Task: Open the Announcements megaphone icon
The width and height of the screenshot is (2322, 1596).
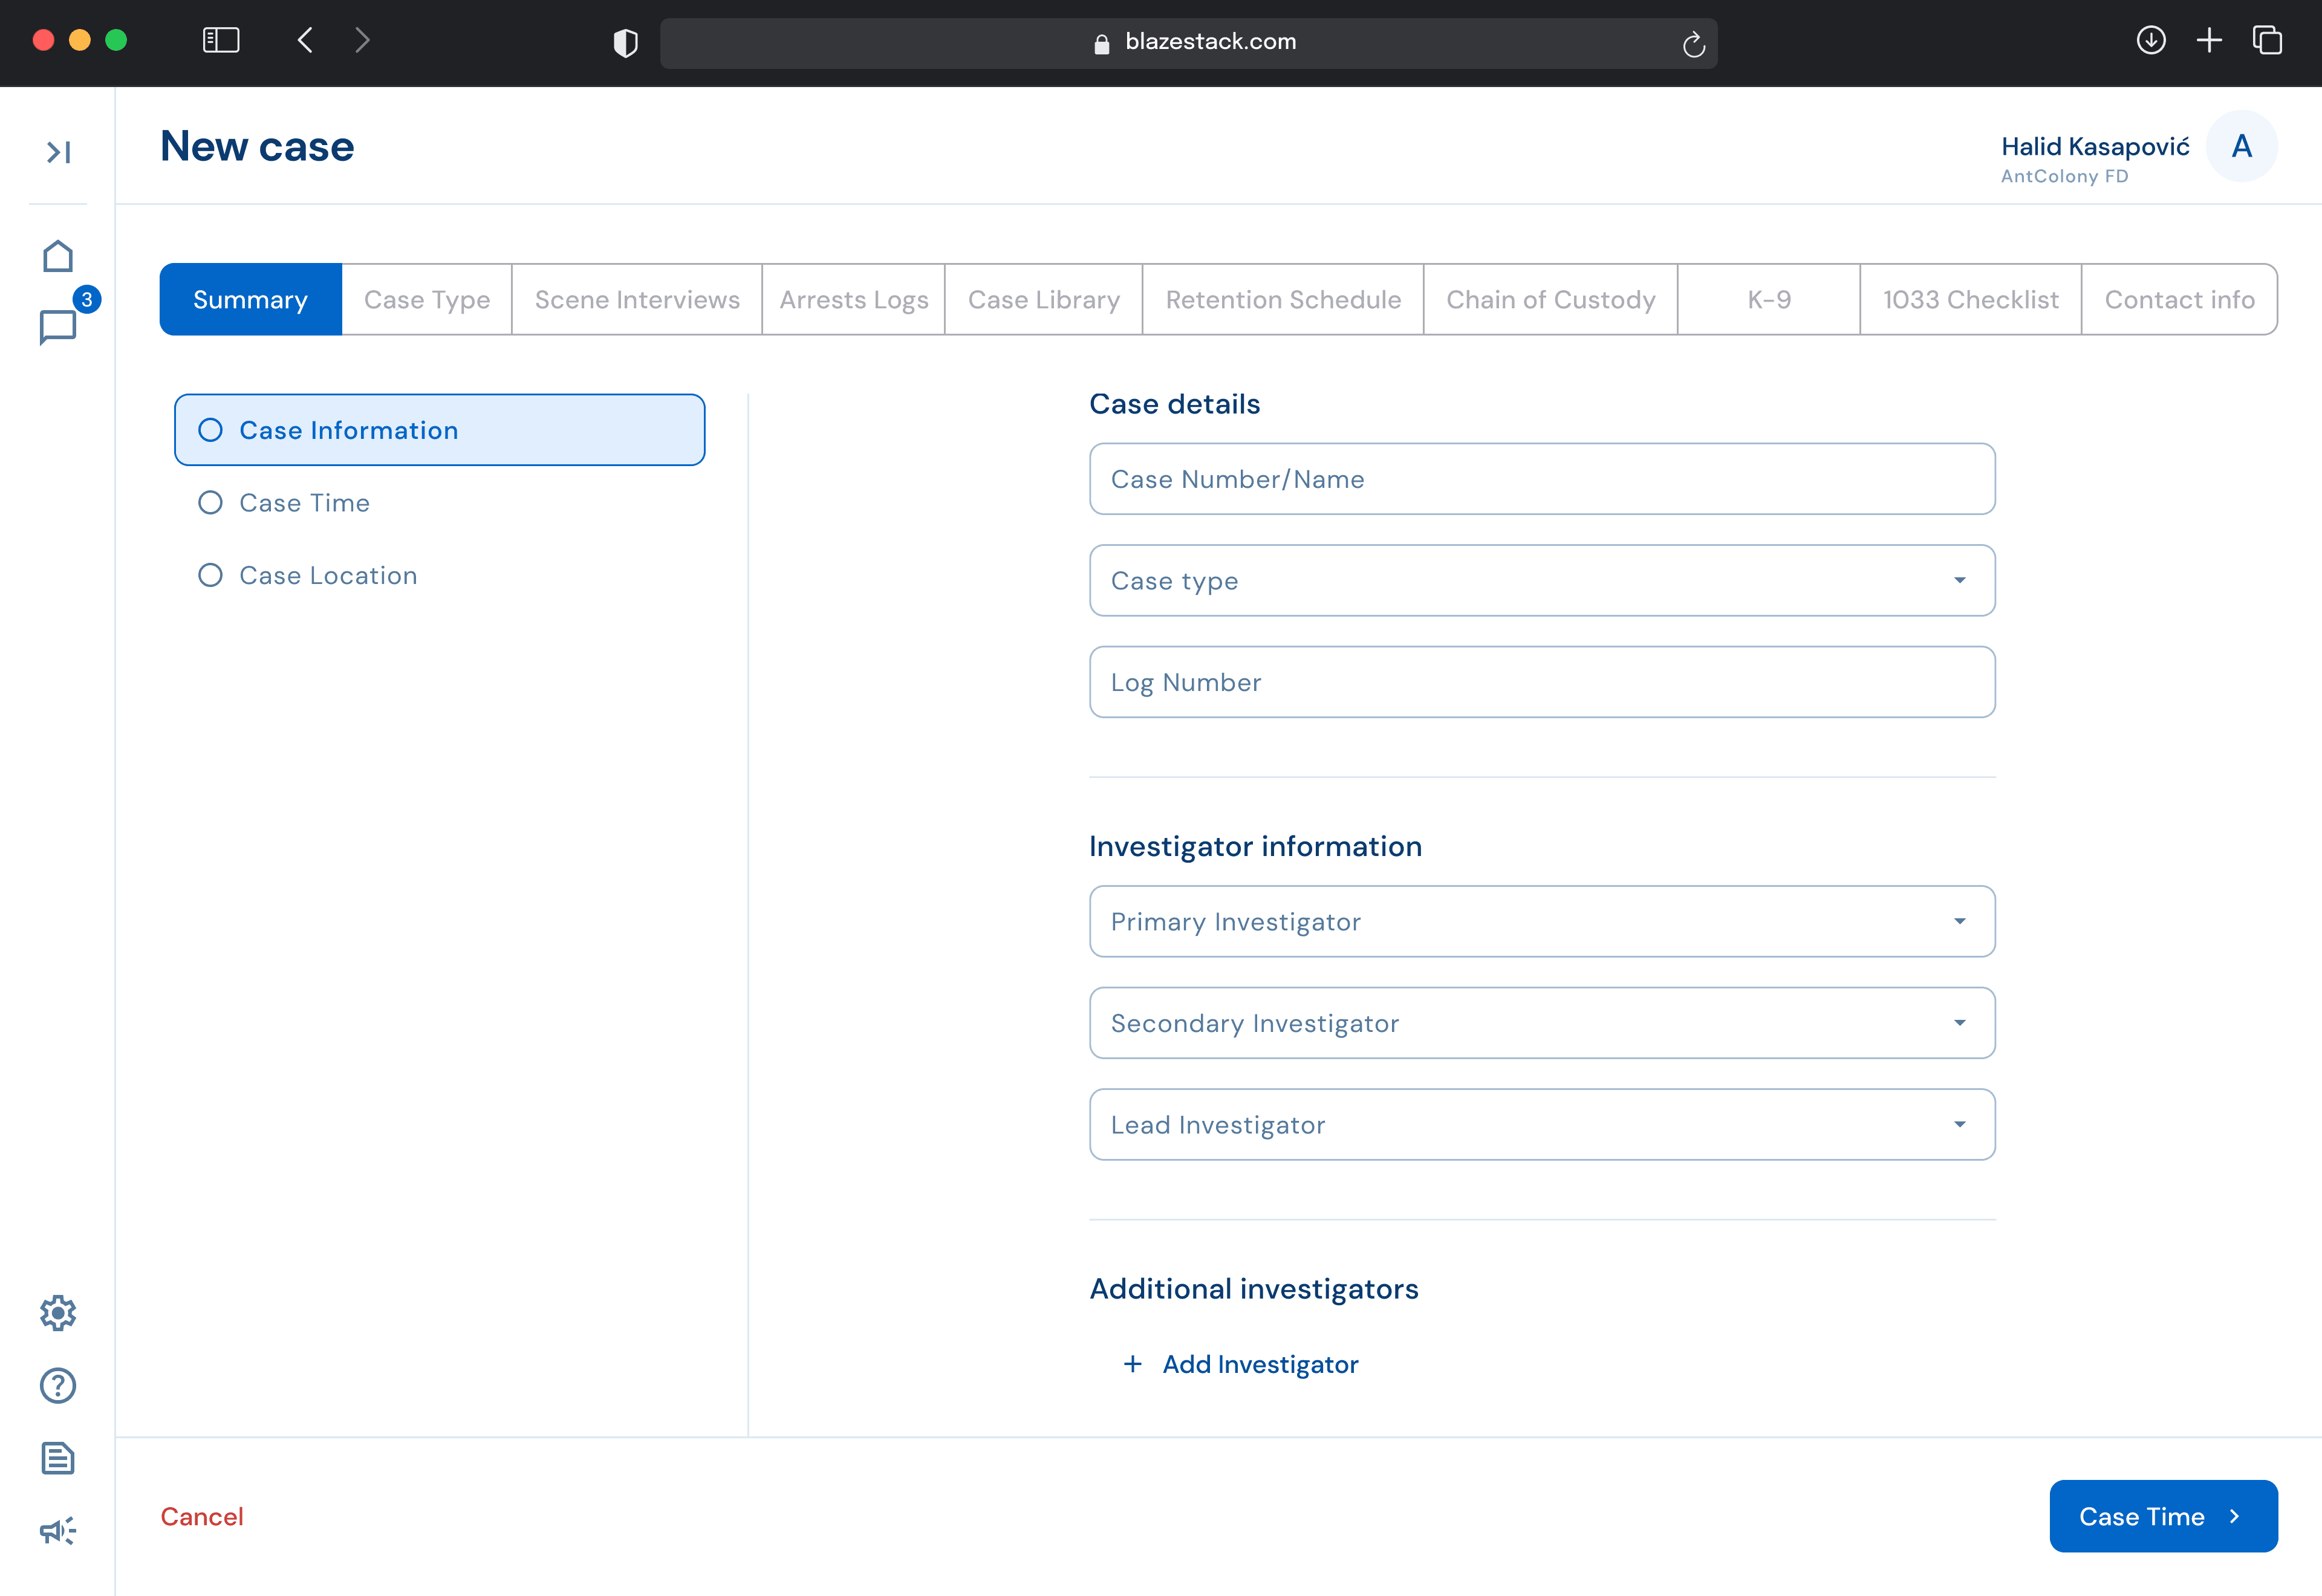Action: coord(58,1530)
